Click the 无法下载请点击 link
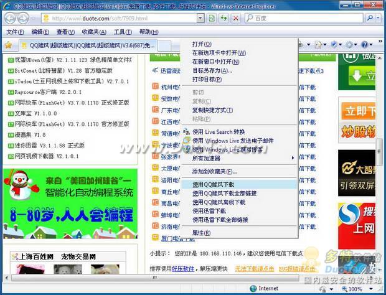 [x=254, y=268]
